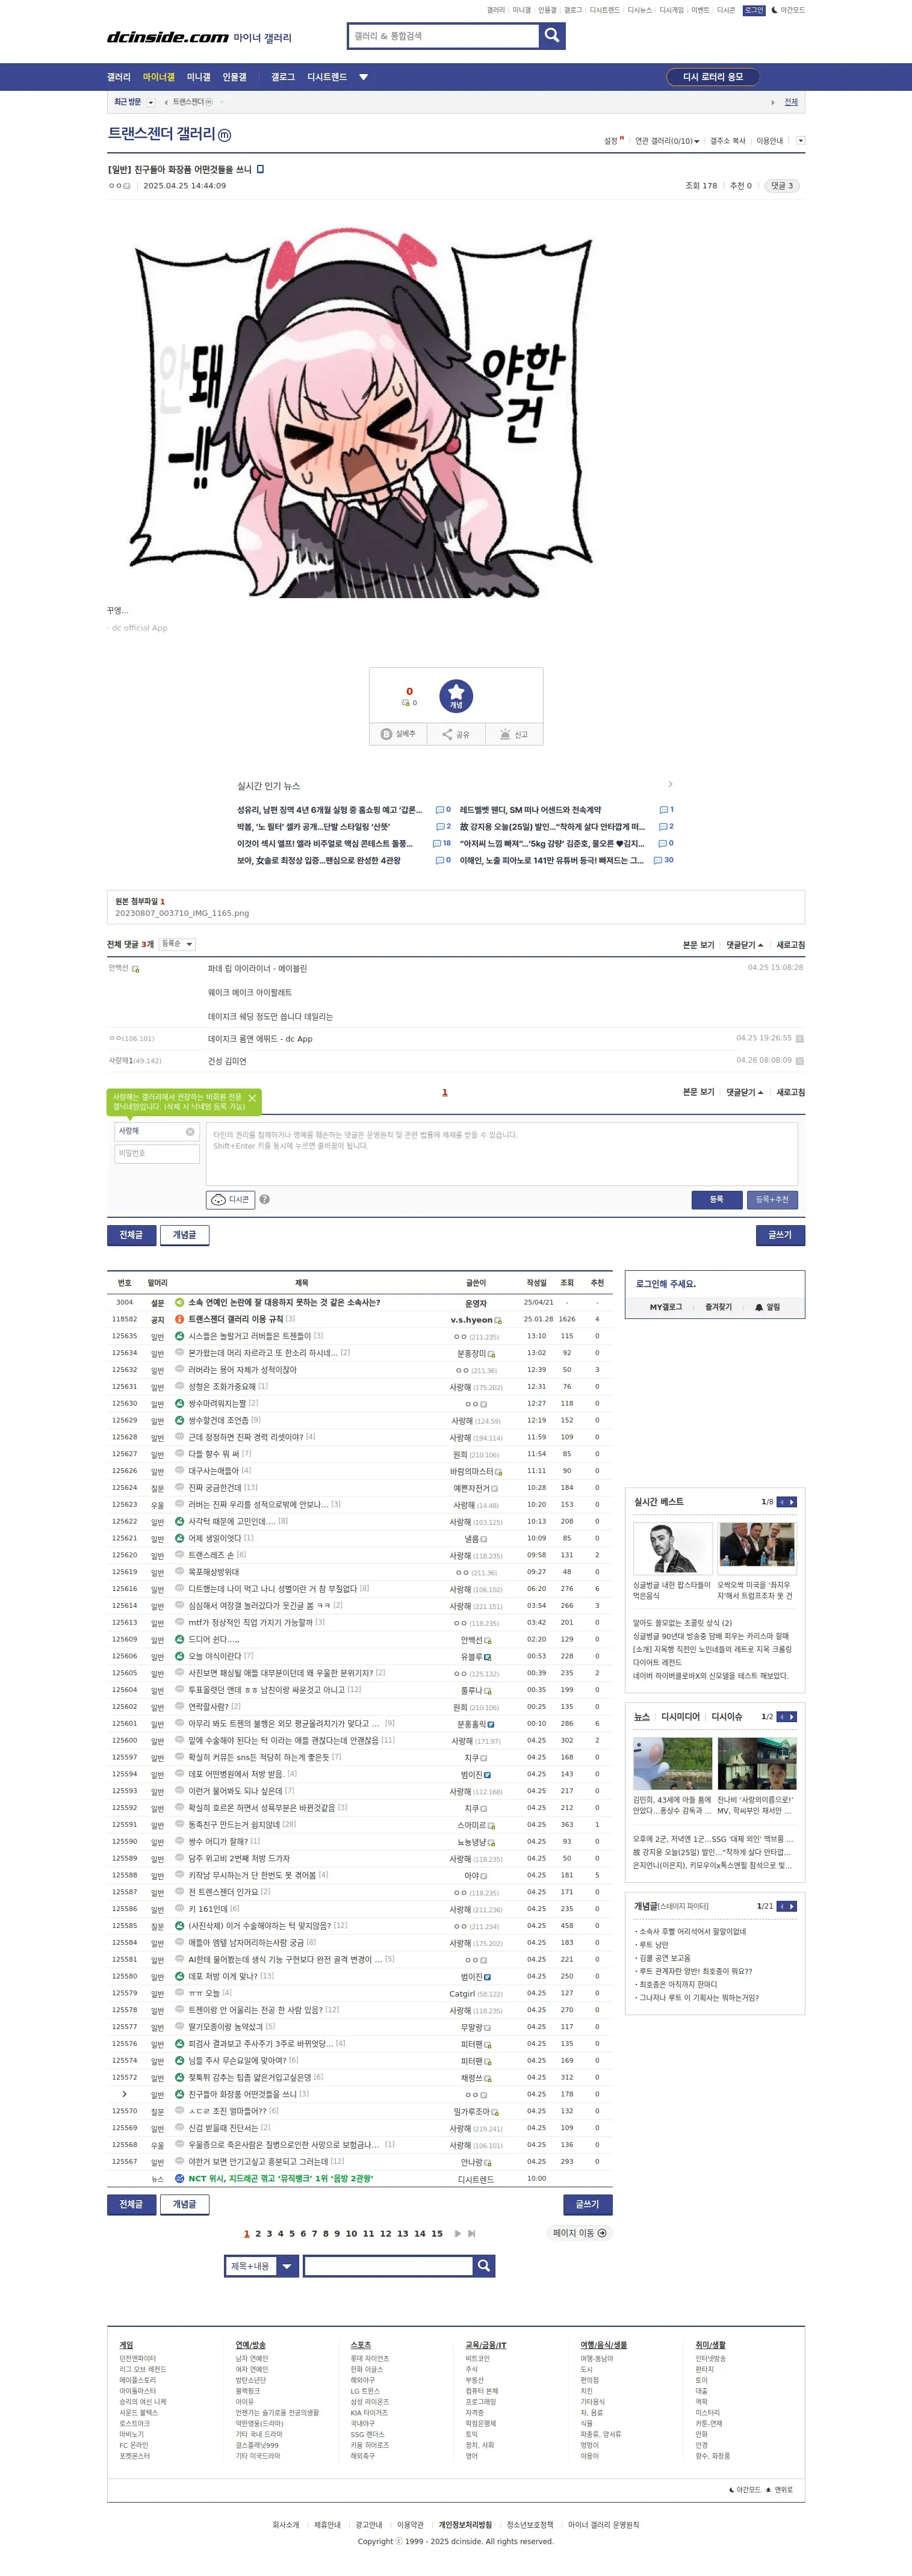
Task: Click the 비밀번호 password field
Action: [x=157, y=1154]
